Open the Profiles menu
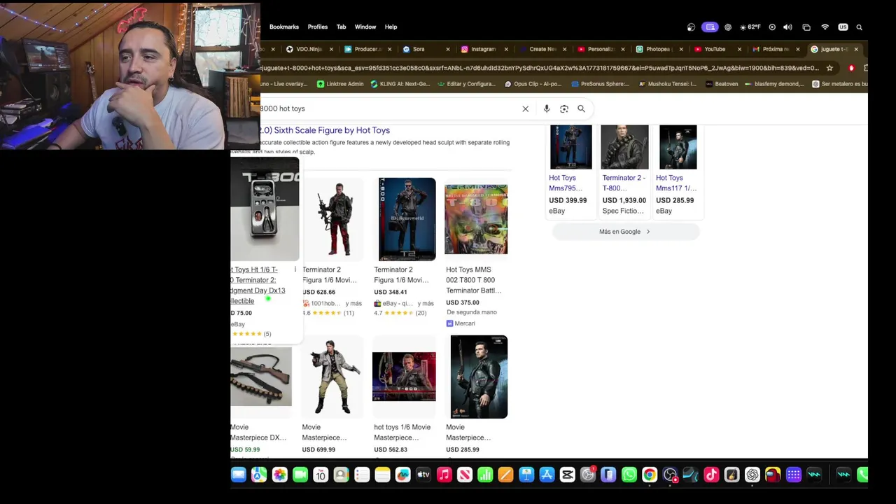This screenshot has height=504, width=896. pyautogui.click(x=317, y=27)
